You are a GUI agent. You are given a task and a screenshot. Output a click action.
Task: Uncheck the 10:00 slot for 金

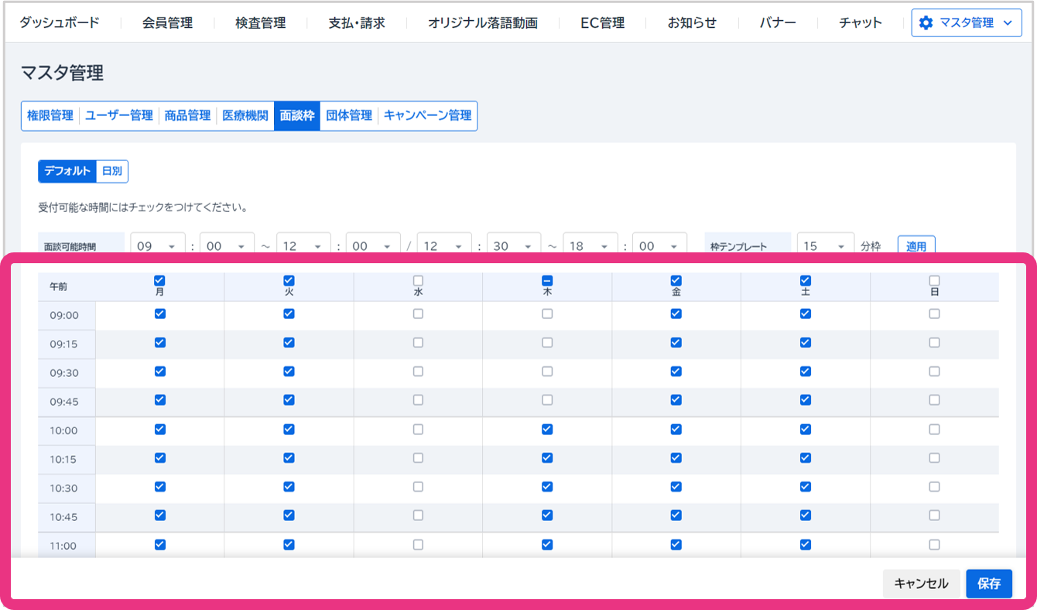pyautogui.click(x=676, y=429)
